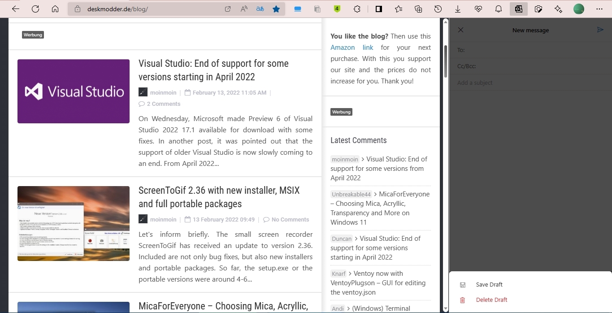Image resolution: width=612 pixels, height=313 pixels.
Task: Click the 13 February 2022 09:49 date
Action: pyautogui.click(x=223, y=220)
